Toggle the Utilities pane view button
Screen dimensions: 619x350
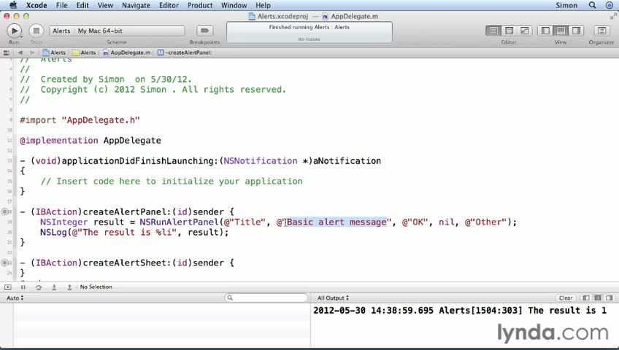tap(576, 31)
